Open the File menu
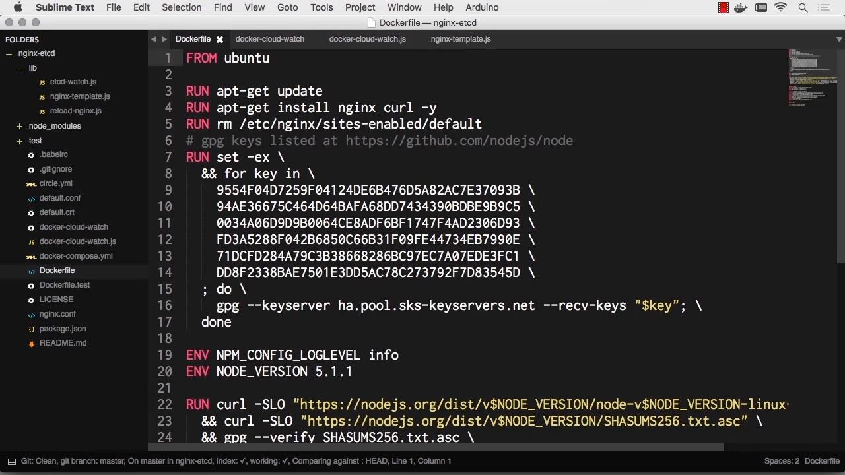The width and height of the screenshot is (845, 475). click(114, 7)
